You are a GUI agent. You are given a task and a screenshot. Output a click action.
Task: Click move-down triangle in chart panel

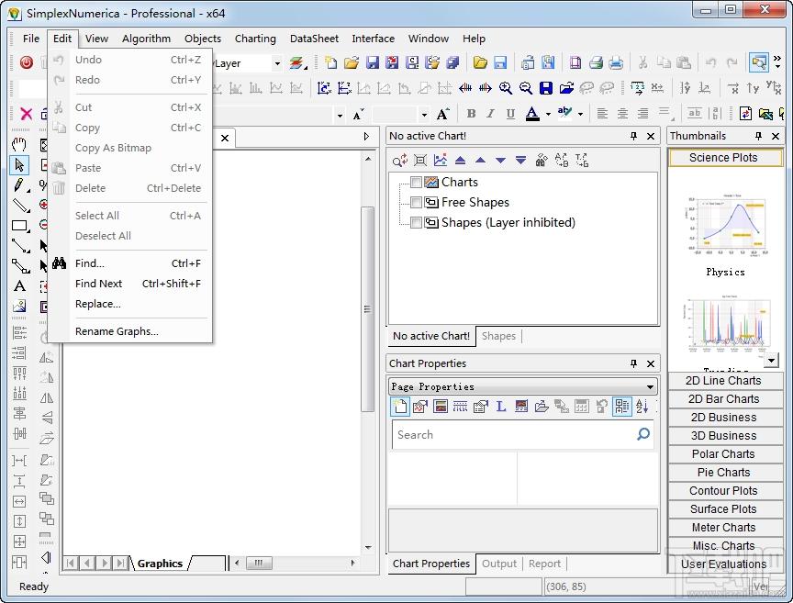(x=501, y=161)
